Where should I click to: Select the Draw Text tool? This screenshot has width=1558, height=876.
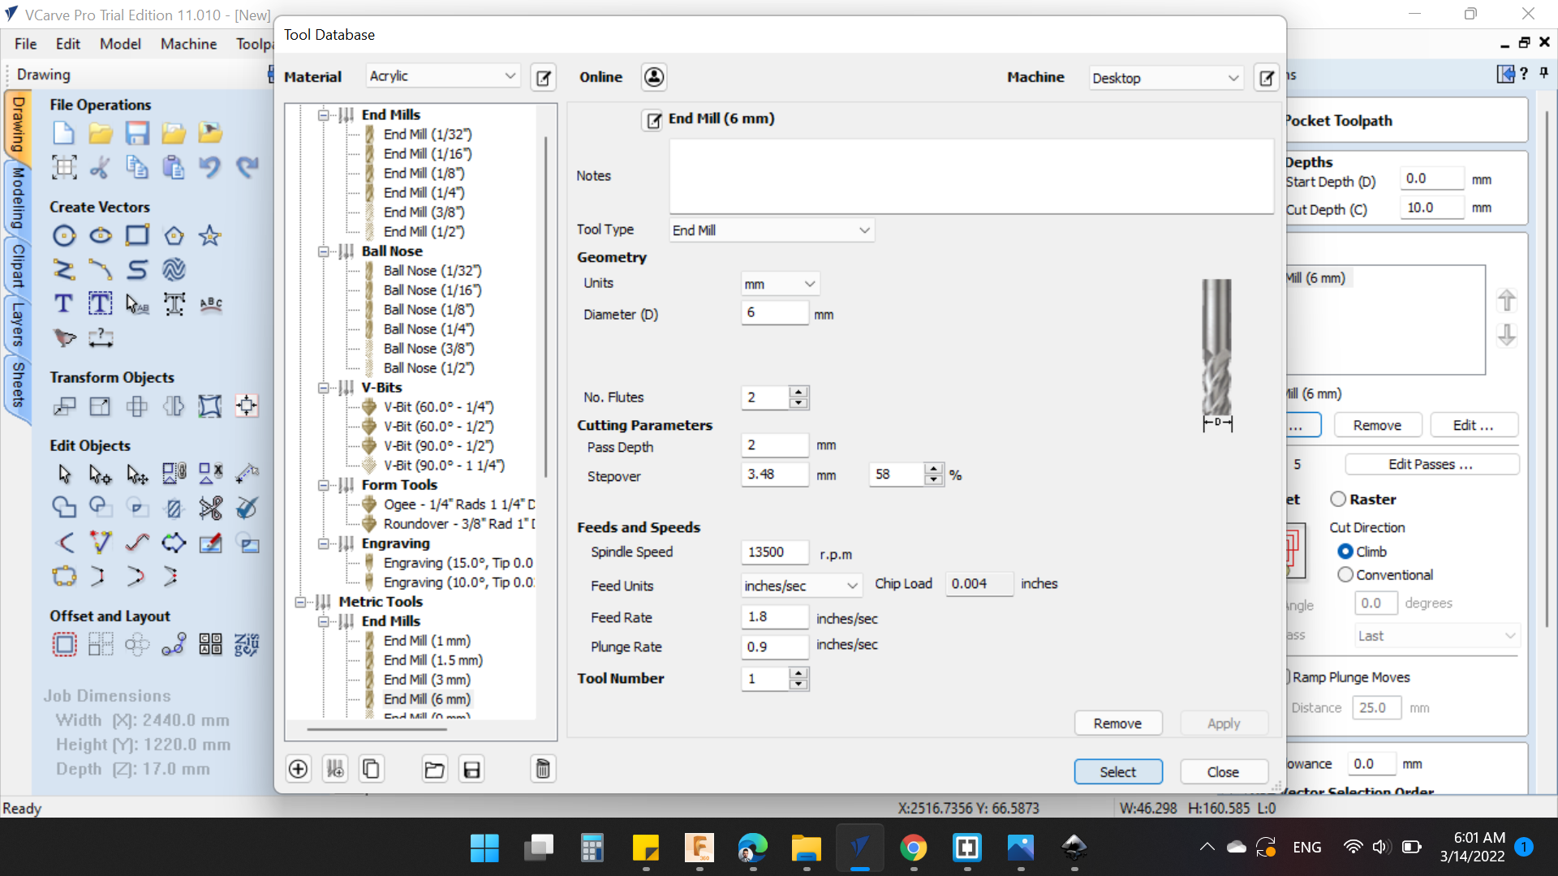tap(63, 304)
